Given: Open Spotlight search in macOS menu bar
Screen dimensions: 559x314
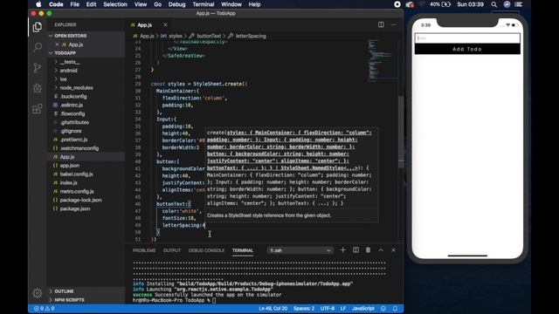Looking at the screenshot, I should tap(493, 4).
